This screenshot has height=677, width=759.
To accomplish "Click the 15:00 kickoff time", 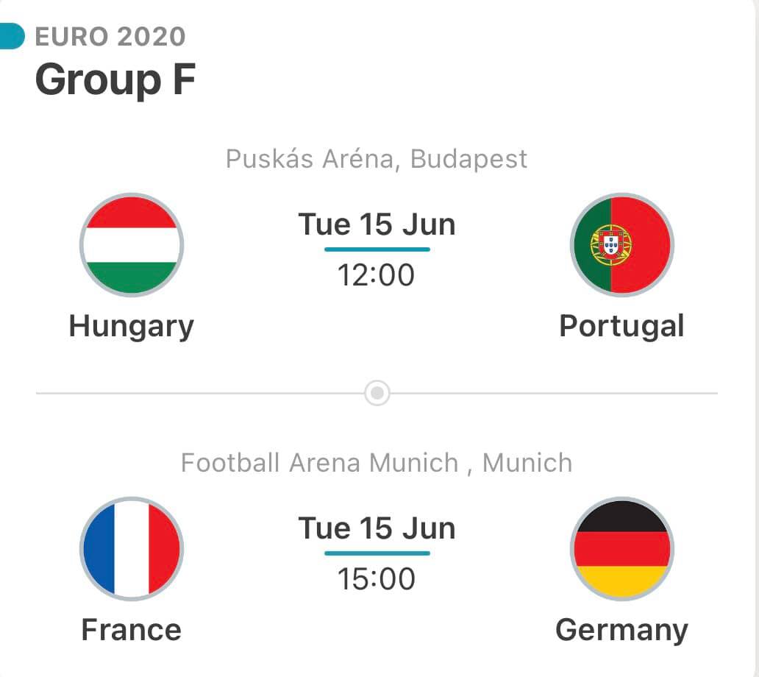I will click(376, 578).
